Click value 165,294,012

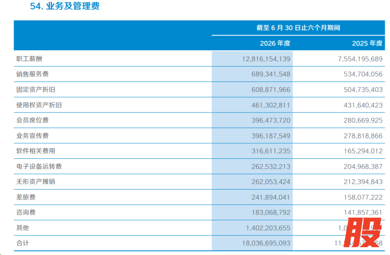[363, 151]
